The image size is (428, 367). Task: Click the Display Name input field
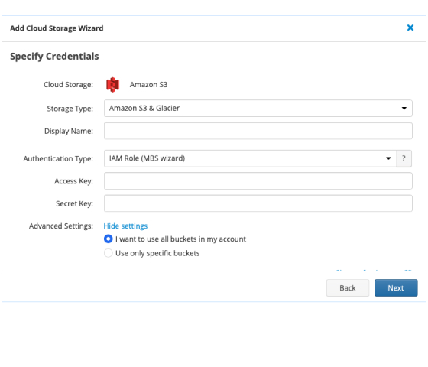258,131
